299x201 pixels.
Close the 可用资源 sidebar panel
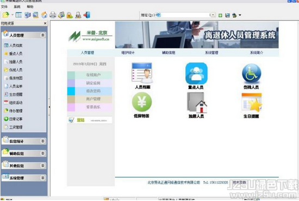pos(45,23)
